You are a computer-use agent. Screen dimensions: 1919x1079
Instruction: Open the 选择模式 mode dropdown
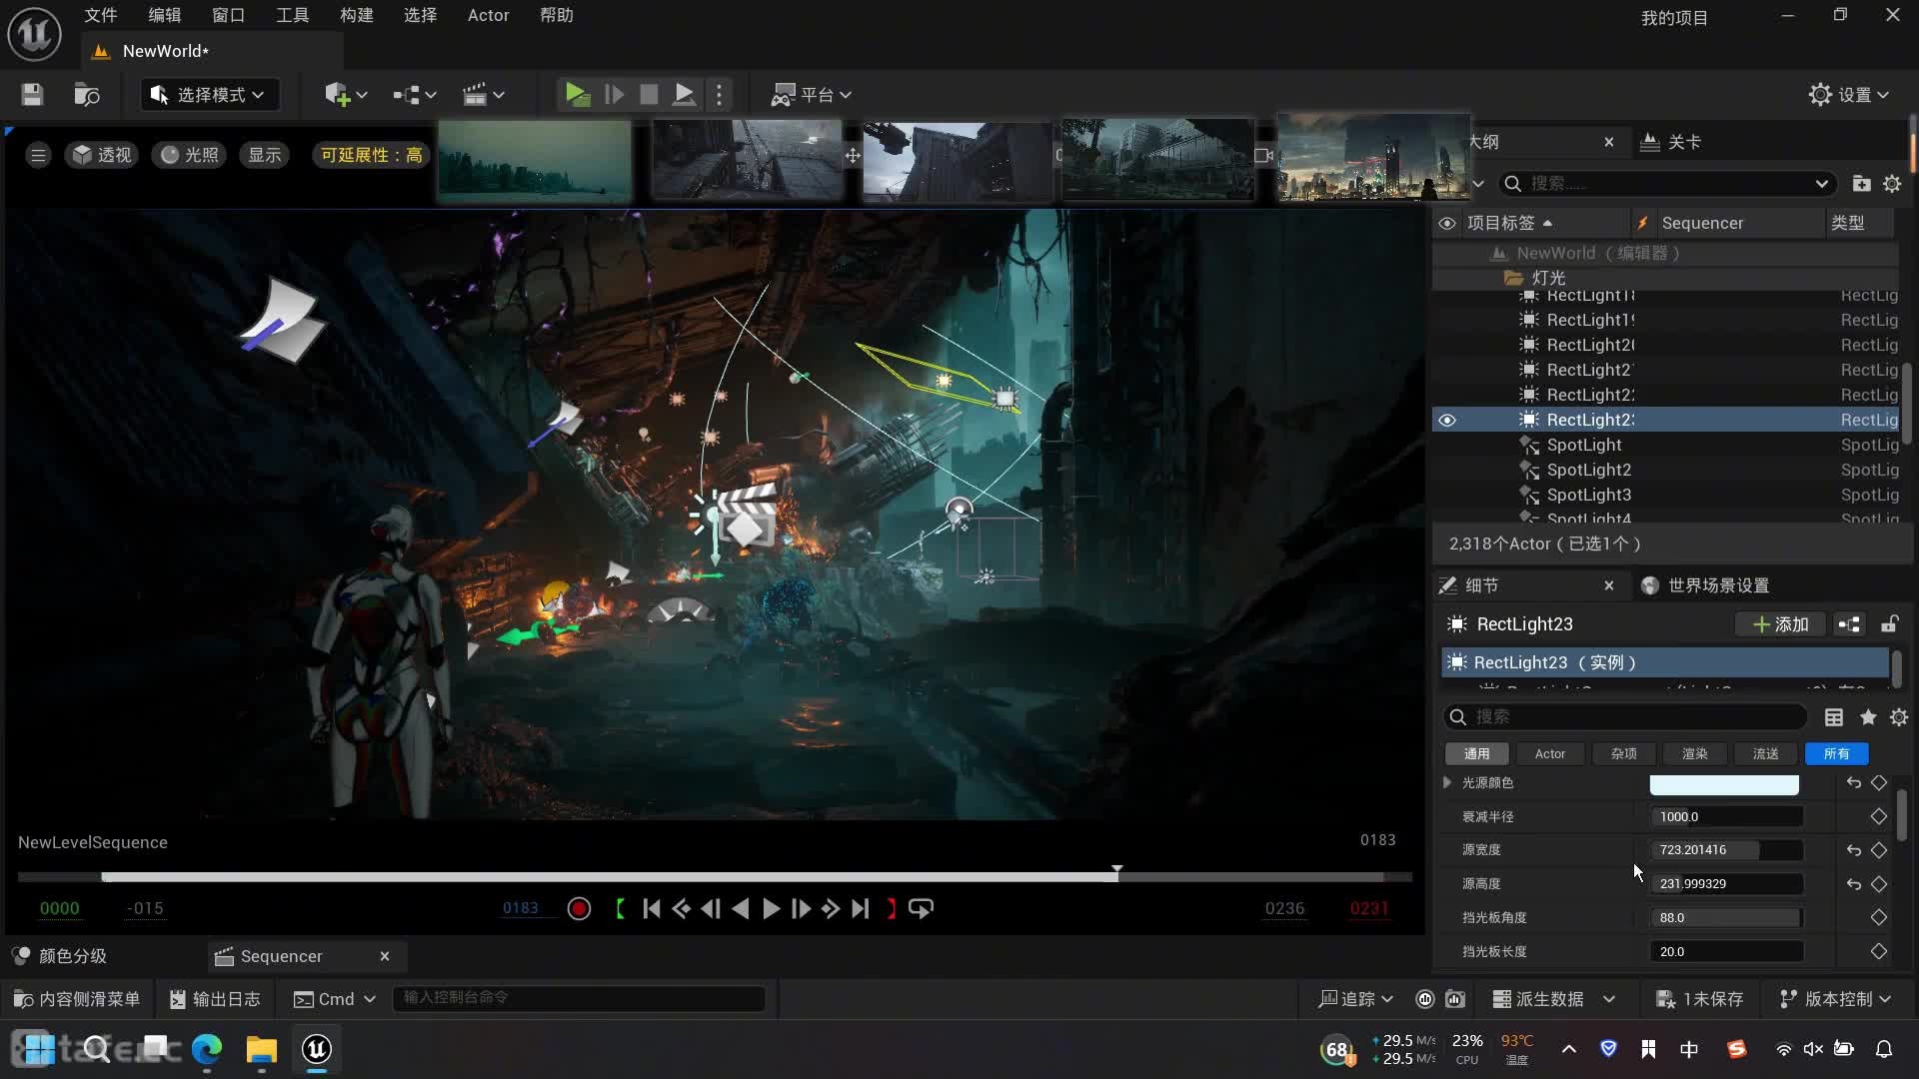pyautogui.click(x=209, y=95)
